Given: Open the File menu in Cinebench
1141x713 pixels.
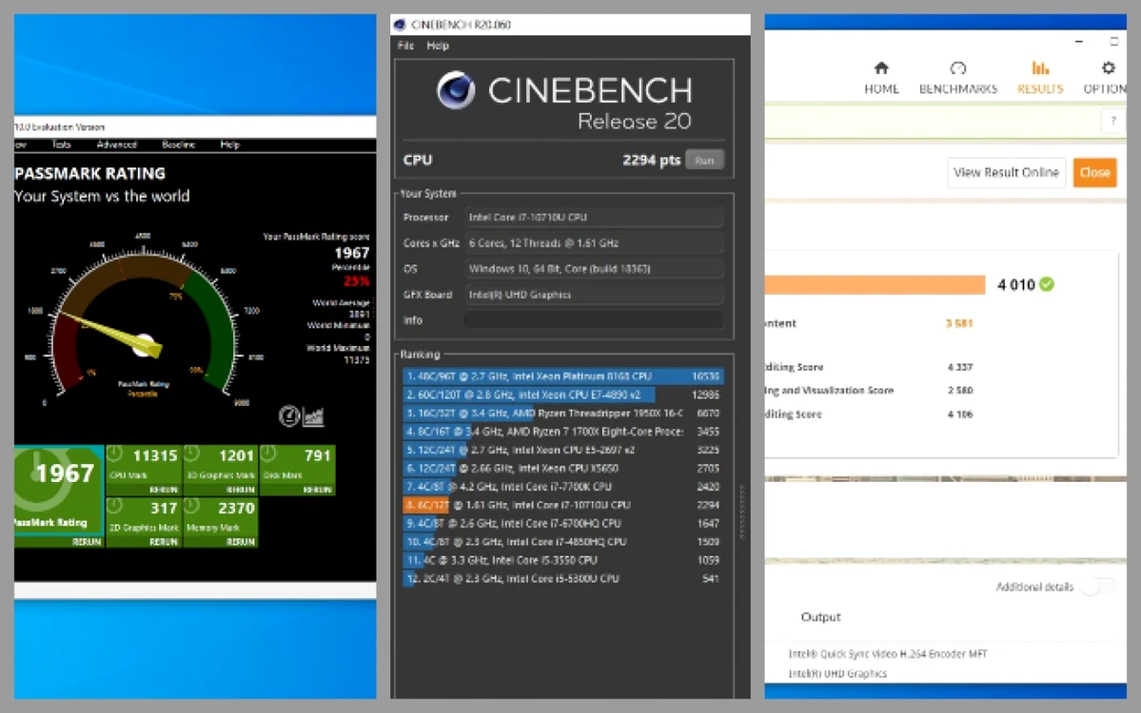Looking at the screenshot, I should (x=405, y=46).
